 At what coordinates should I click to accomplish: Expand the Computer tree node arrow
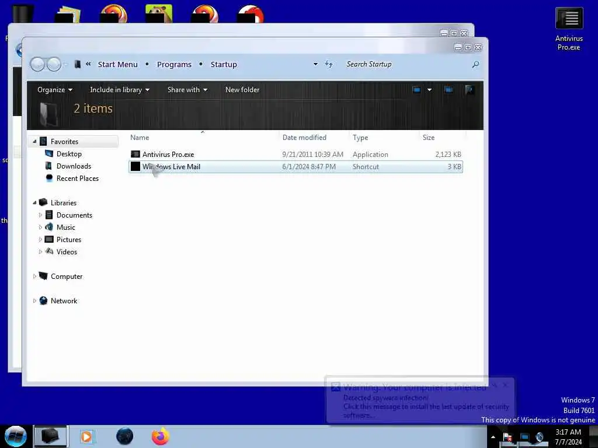34,276
